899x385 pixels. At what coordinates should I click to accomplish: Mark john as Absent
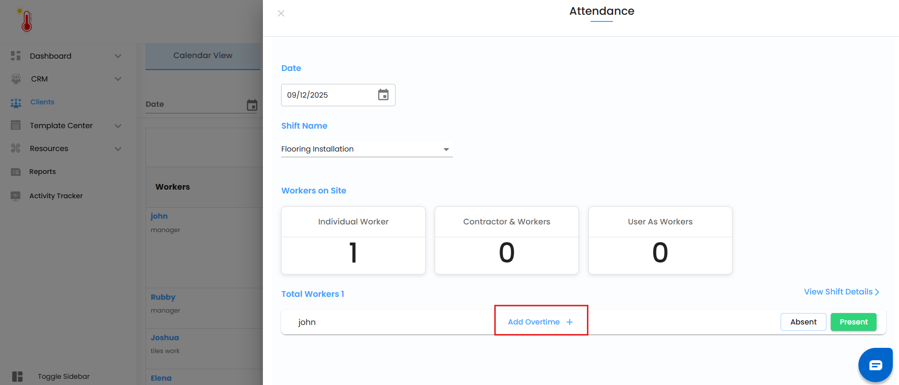click(x=803, y=322)
